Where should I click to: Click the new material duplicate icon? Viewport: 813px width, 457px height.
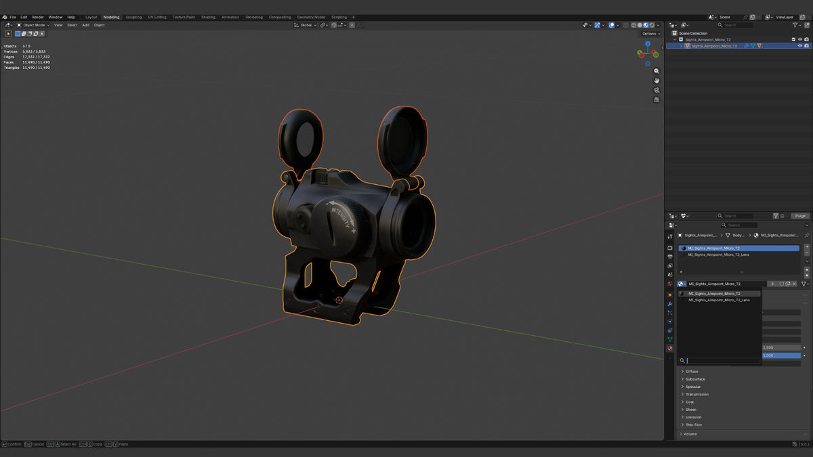(788, 284)
